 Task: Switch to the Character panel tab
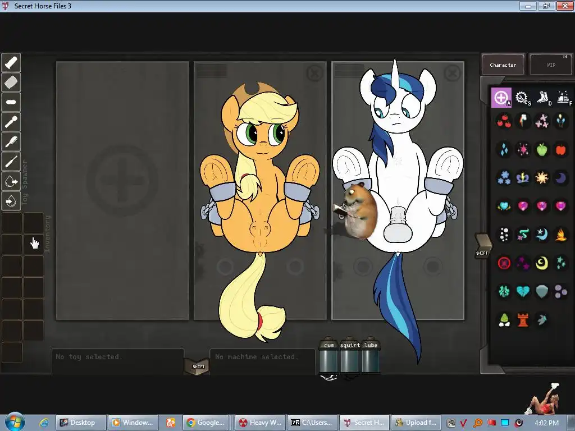point(503,65)
